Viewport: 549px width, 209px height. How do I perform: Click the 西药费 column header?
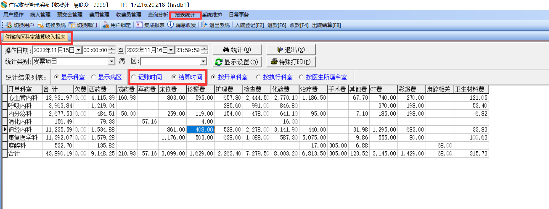point(102,89)
